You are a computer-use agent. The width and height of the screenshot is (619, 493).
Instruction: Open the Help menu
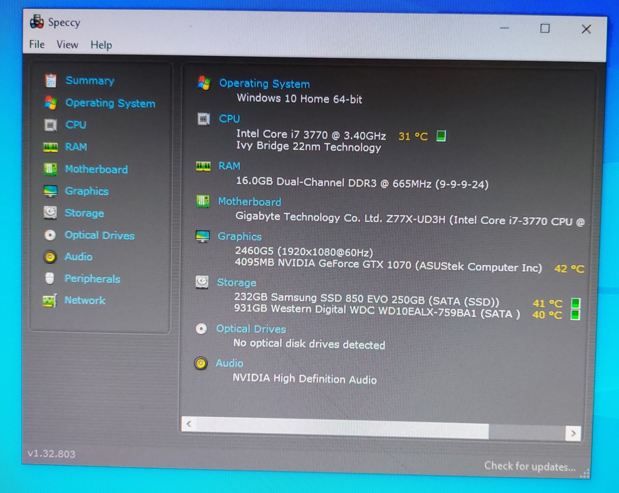[101, 45]
